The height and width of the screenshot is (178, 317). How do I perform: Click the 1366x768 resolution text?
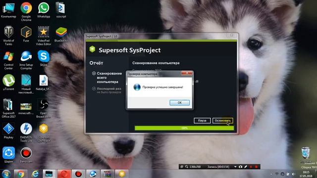[195, 167]
